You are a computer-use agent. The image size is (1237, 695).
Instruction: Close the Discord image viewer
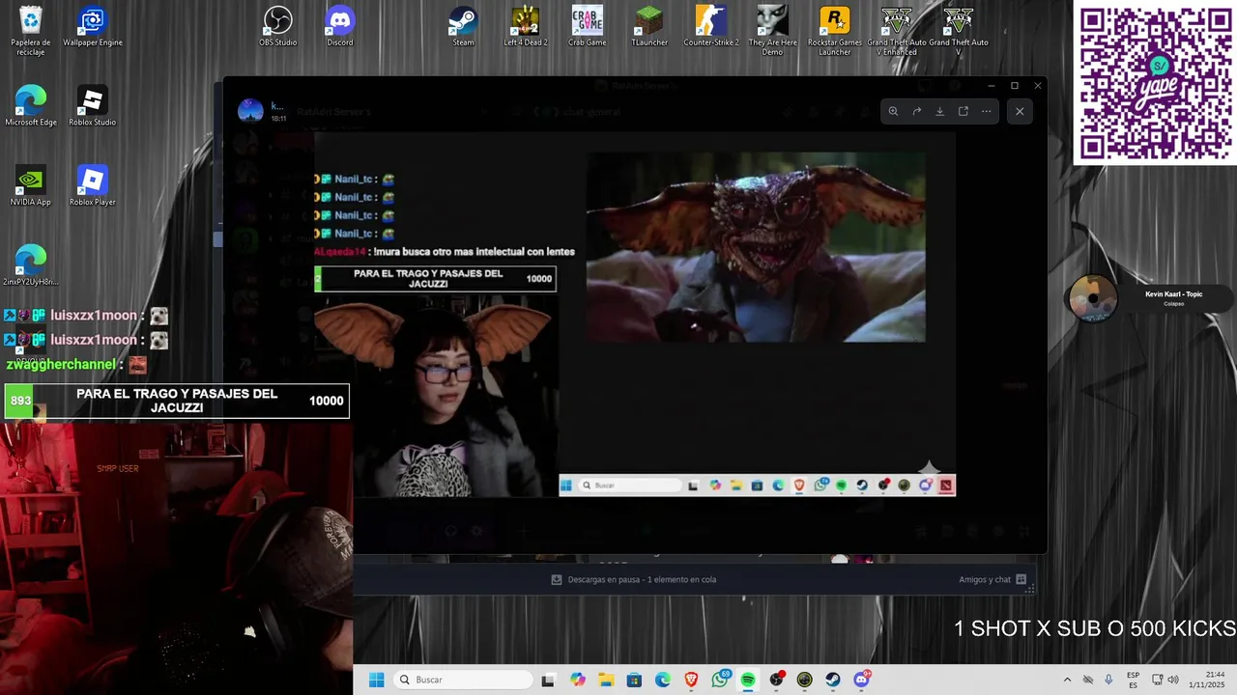[1020, 111]
